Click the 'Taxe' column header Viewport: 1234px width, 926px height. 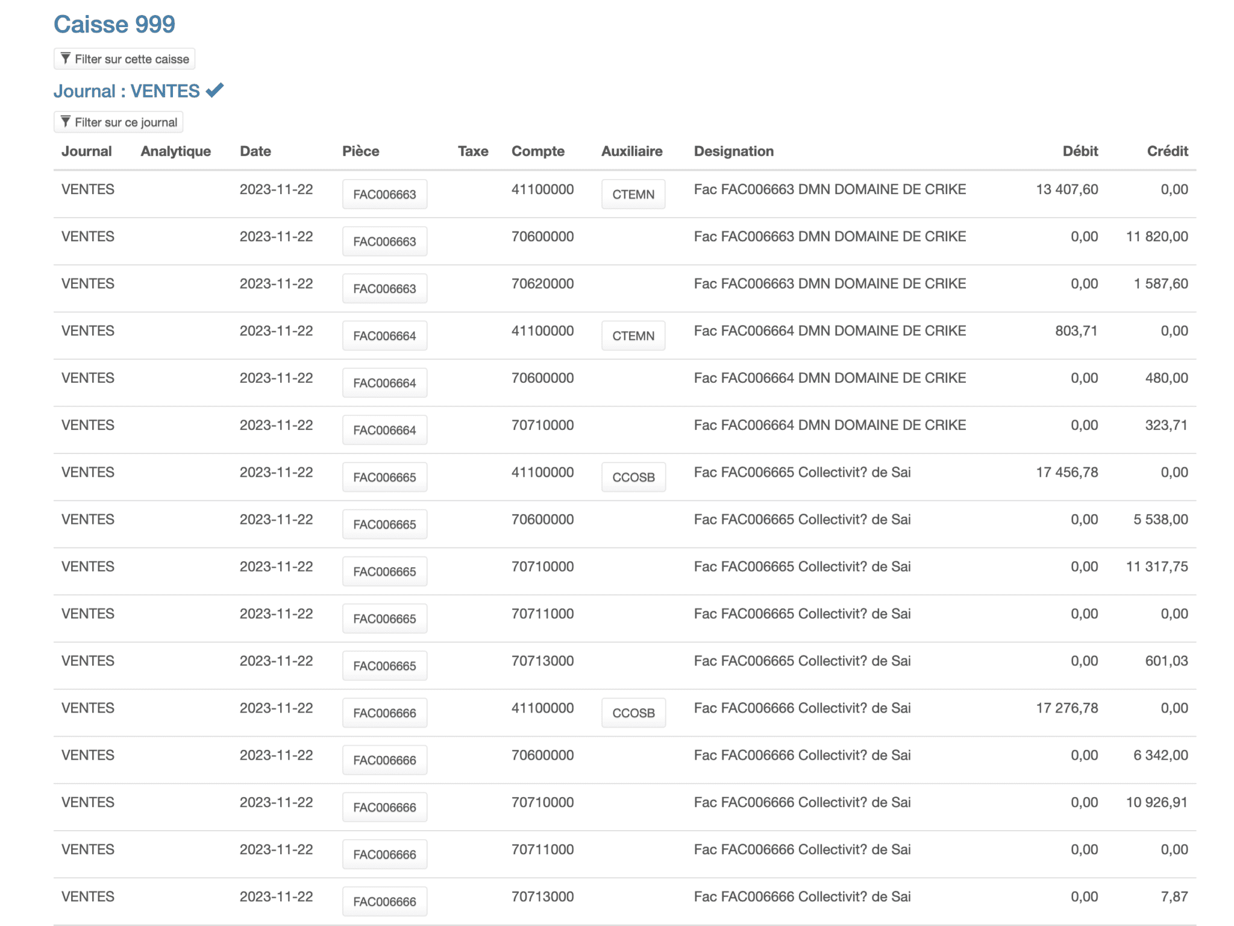tap(473, 151)
